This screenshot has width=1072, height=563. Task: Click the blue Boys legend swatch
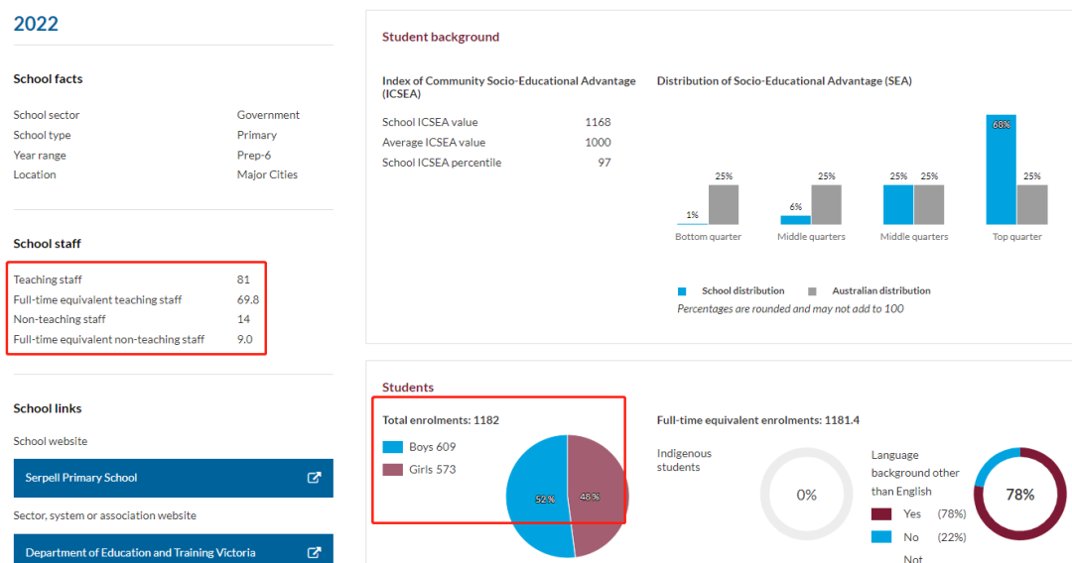point(393,447)
